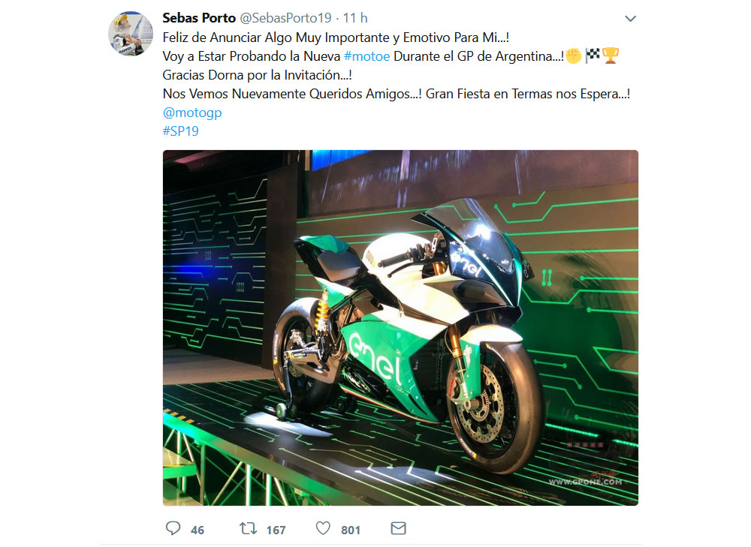Click the checkered flag emoji
Screen dimensions: 751x547
(593, 56)
